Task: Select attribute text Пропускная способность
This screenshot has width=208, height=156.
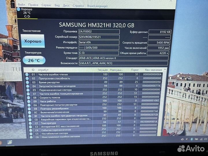Action: tap(54, 78)
